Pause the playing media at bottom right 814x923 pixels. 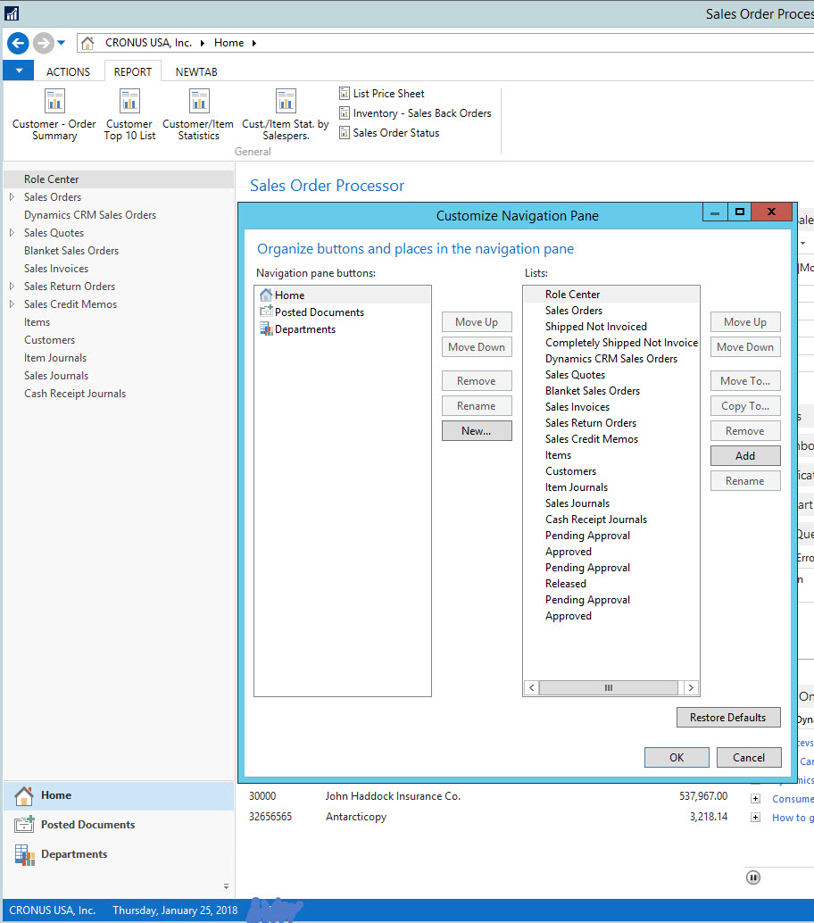pos(752,877)
